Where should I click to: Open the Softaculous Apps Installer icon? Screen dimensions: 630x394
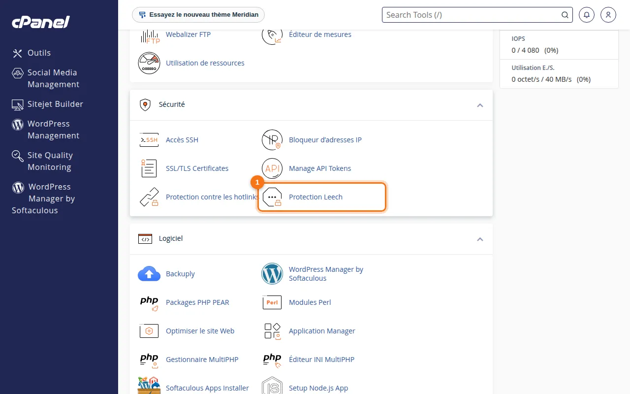[x=149, y=385]
